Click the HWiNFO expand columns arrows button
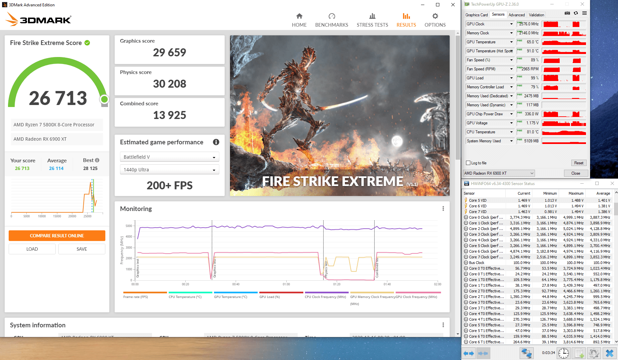The width and height of the screenshot is (618, 360). tap(469, 353)
